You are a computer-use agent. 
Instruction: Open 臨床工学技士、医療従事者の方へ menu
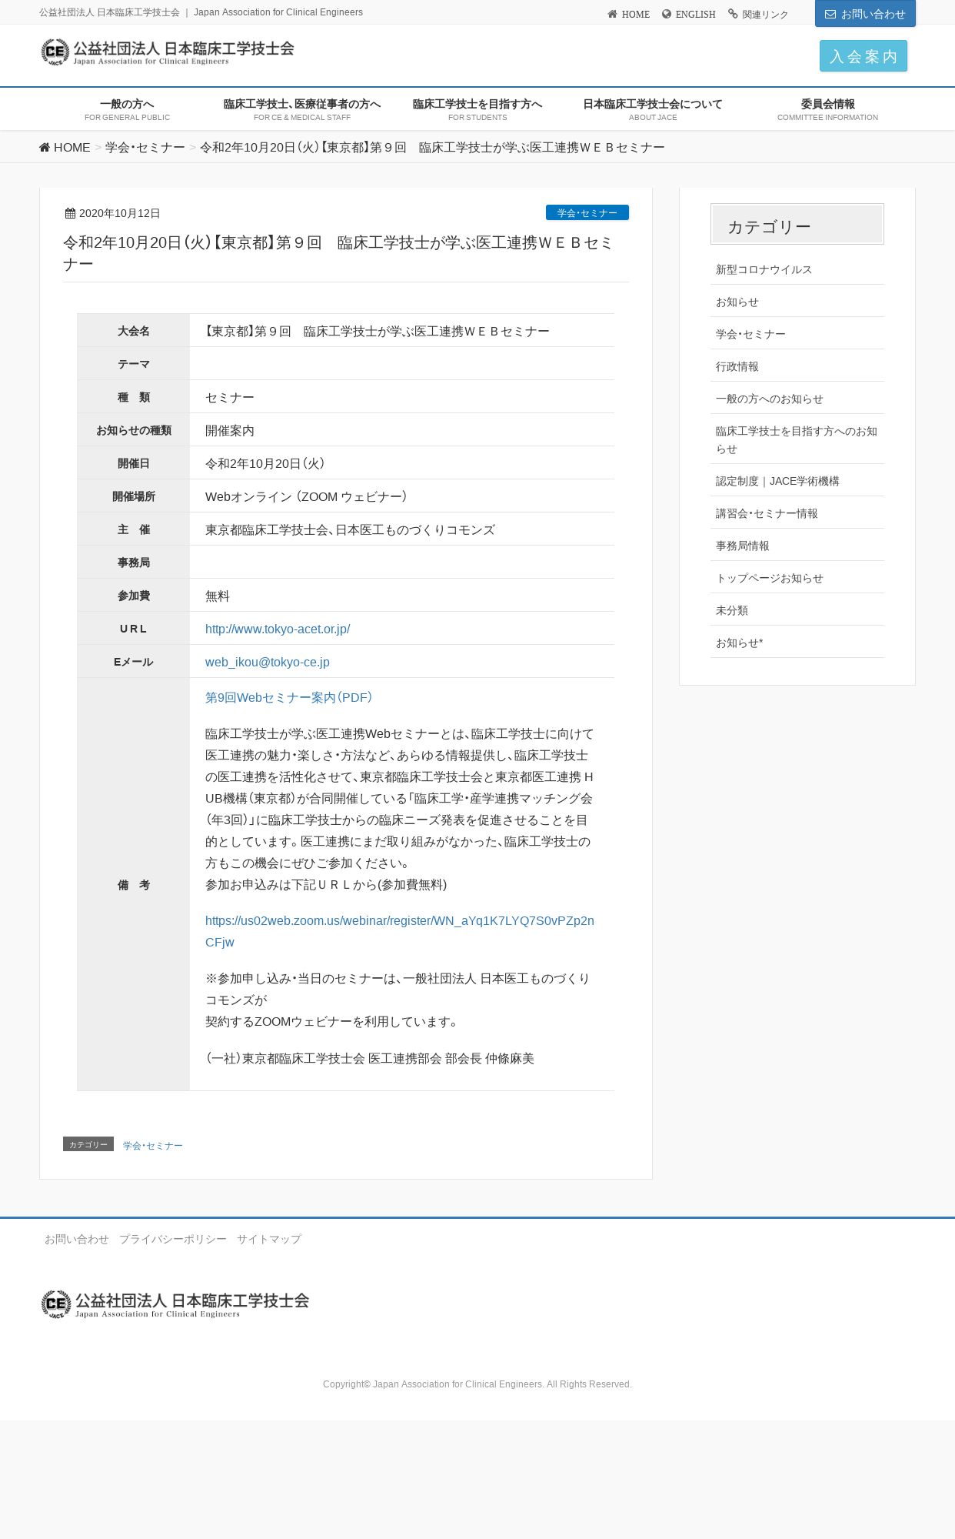tap(302, 109)
